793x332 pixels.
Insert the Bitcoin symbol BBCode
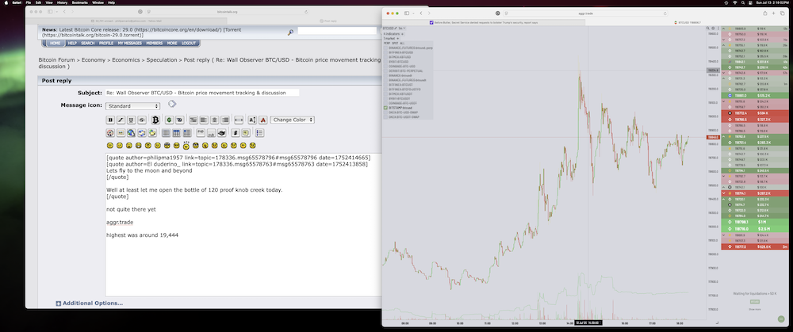point(155,120)
